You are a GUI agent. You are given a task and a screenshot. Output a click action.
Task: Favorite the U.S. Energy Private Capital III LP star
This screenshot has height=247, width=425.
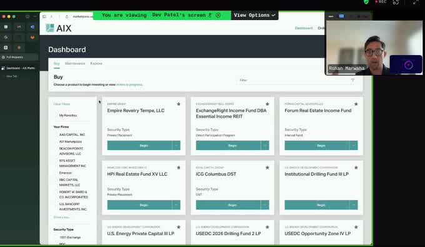coord(178,227)
